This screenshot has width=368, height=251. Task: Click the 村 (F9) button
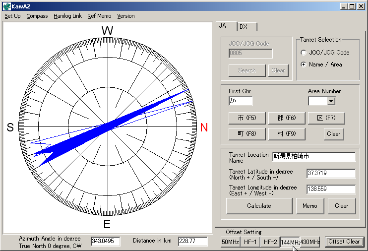[287, 134]
